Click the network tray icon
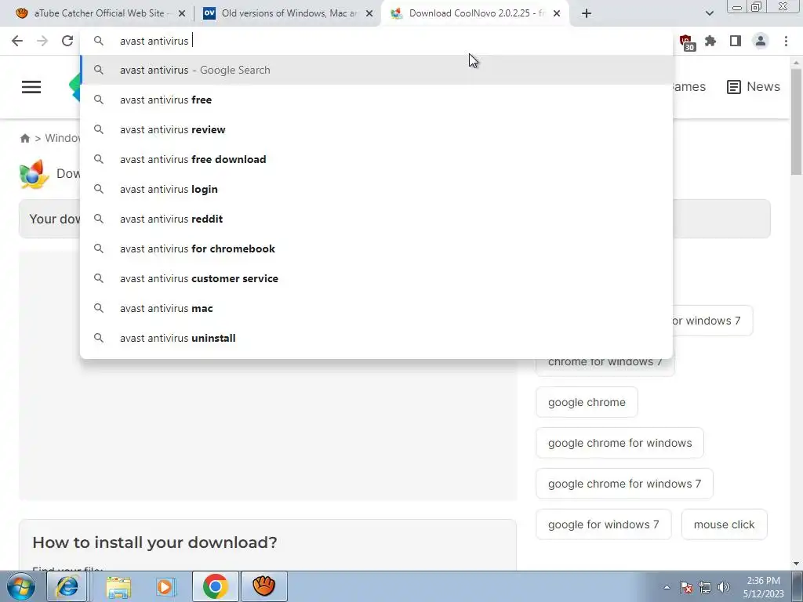Viewport: 803px width, 602px height. tap(705, 587)
